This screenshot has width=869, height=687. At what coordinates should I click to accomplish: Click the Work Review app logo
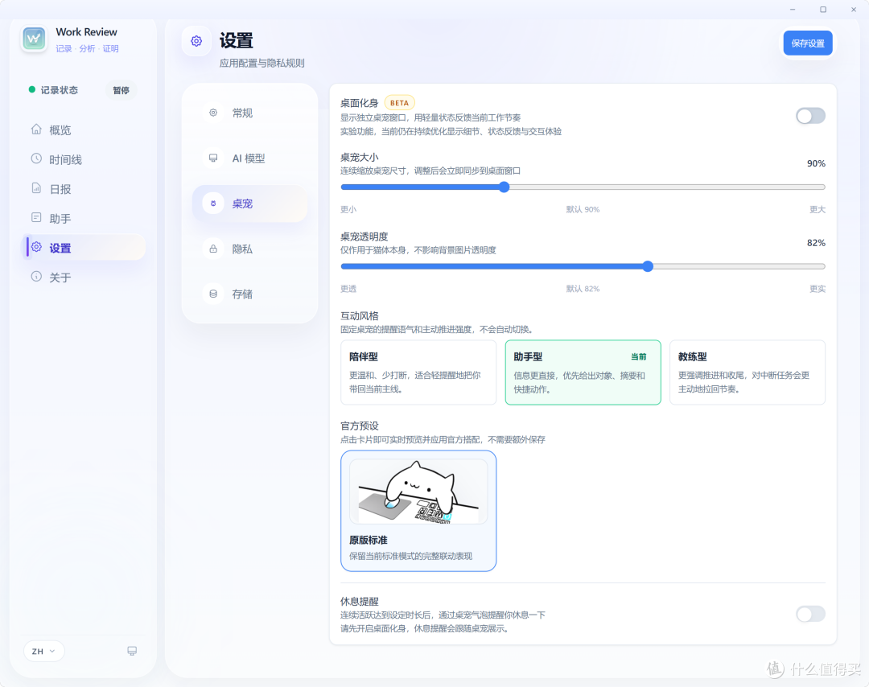(x=35, y=39)
